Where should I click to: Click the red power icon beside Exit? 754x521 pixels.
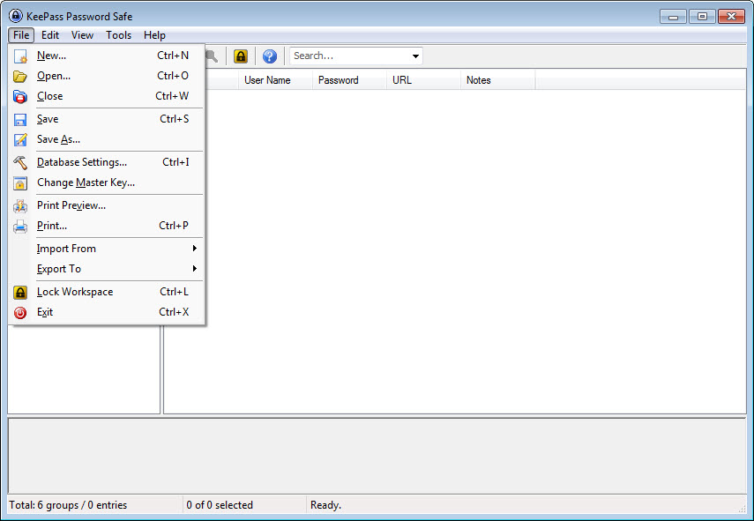(x=20, y=313)
